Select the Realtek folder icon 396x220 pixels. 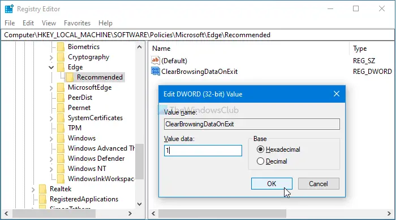[x=42, y=189]
